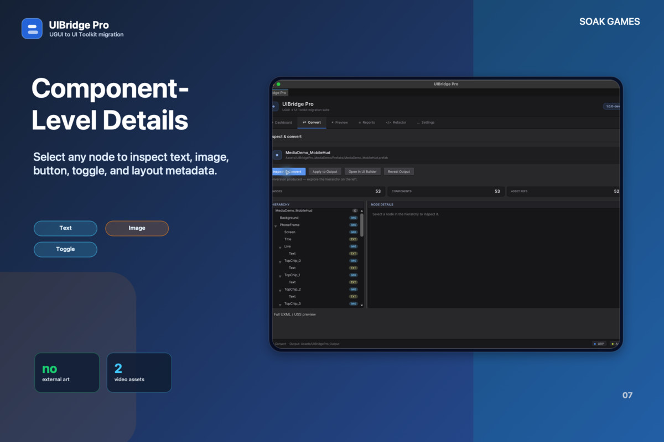Screen dimensions: 664x442
Task: Click the Inspect & Convert button
Action: click(288, 172)
